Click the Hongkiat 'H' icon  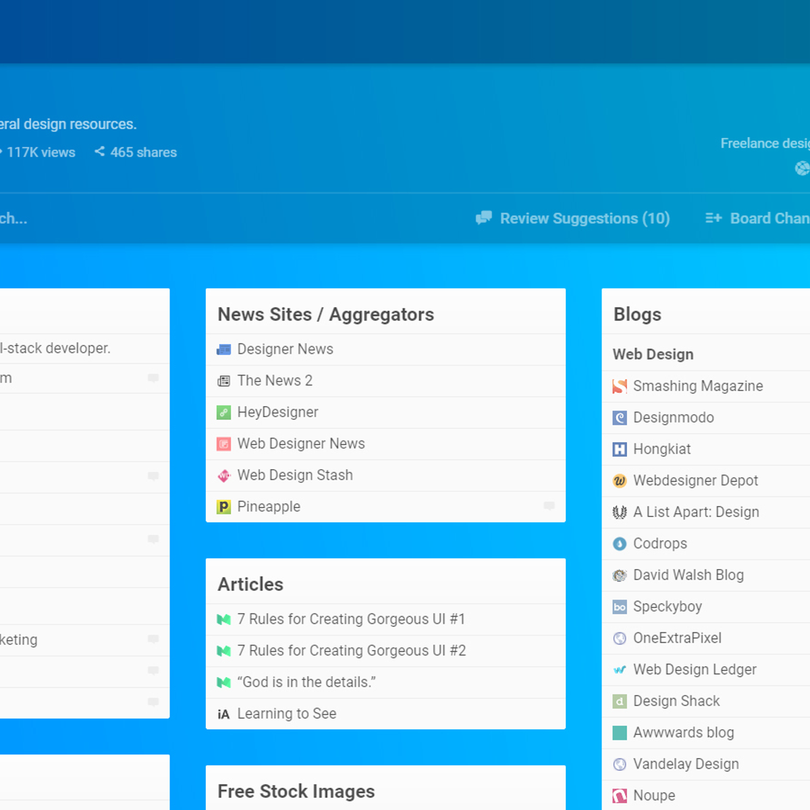(x=618, y=449)
